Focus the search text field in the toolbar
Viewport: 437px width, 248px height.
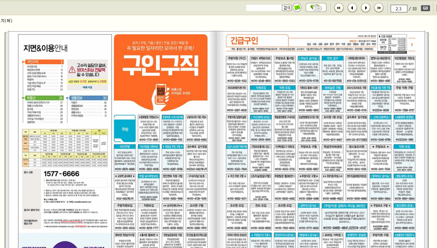coord(264,8)
